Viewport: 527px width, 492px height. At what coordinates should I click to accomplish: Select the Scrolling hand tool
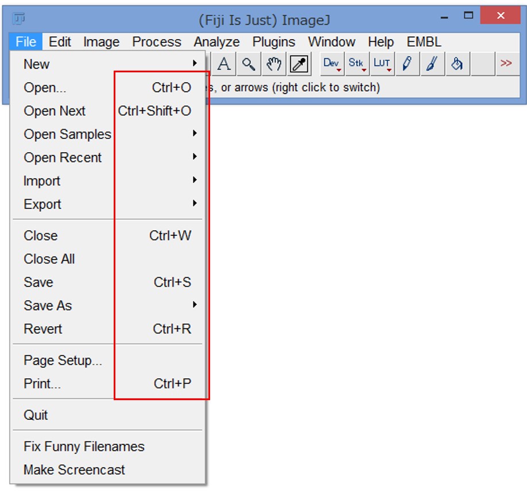coord(274,64)
